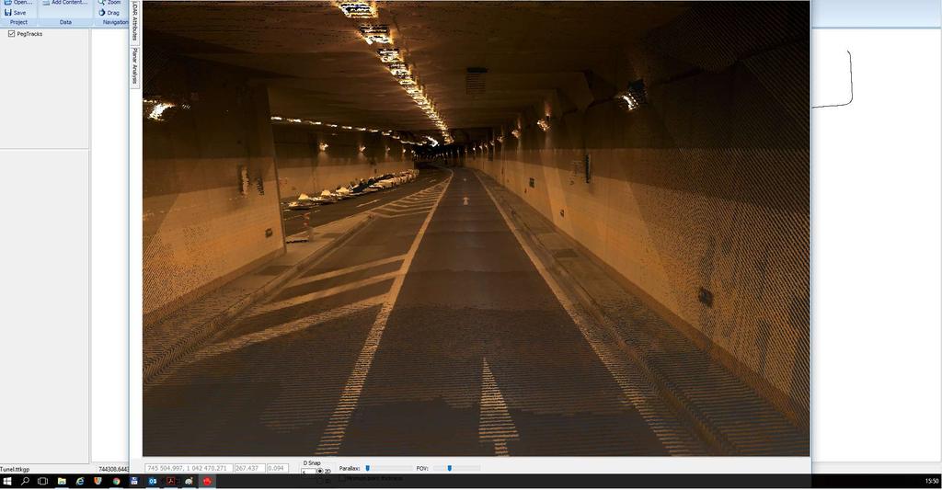Click the 3D tunnel point cloud view
Screen dimensions: 942x490
click(476, 228)
